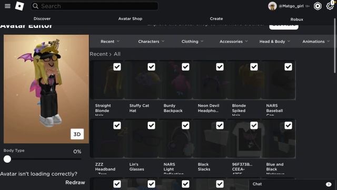337x190 pixels.
Task: Expand the Head & Body dropdown
Action: pyautogui.click(x=275, y=41)
